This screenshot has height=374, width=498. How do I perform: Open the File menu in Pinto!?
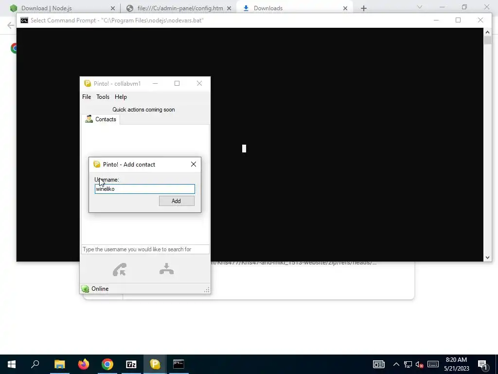coord(87,97)
